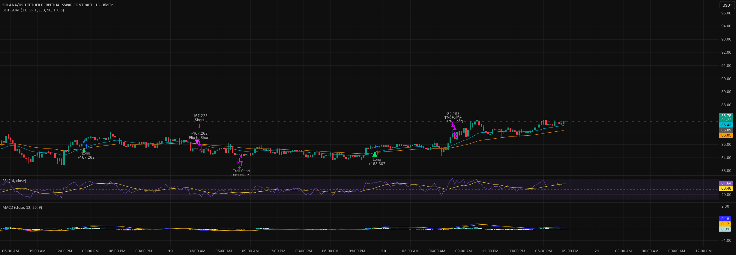
Task: Click the "+167.262" trade size text
Action: [x=86, y=157]
